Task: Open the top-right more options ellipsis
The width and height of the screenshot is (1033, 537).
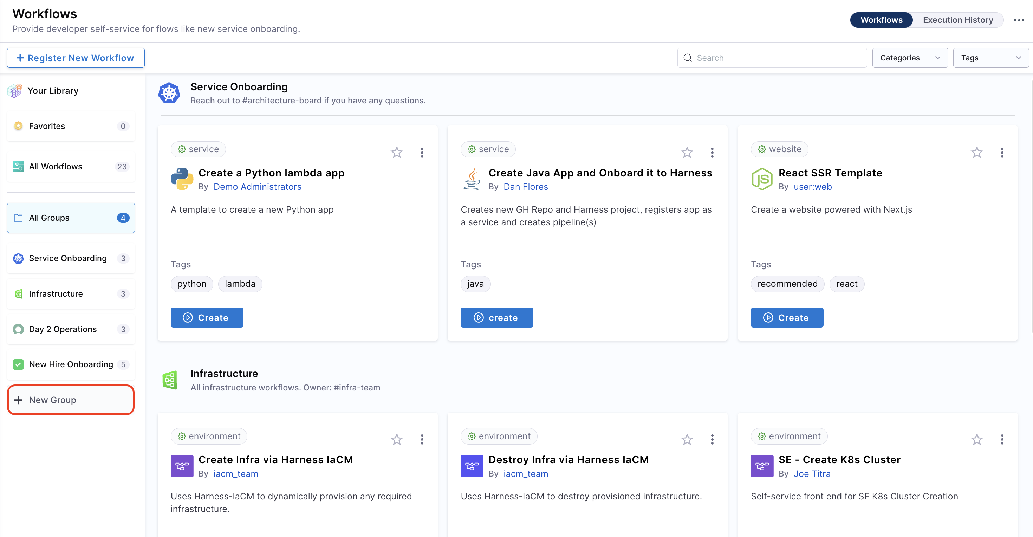Action: click(1019, 20)
